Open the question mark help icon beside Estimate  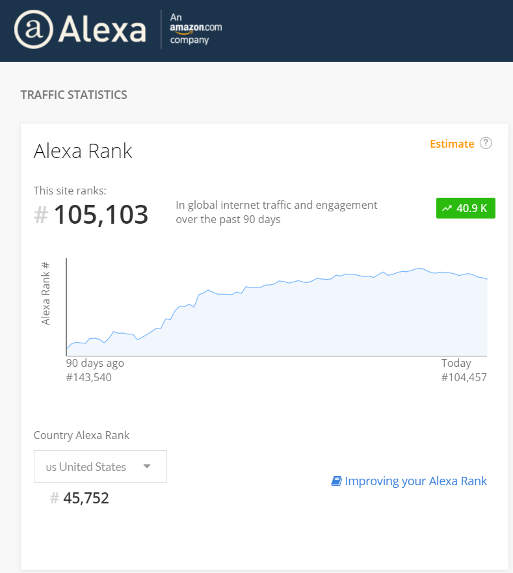486,143
